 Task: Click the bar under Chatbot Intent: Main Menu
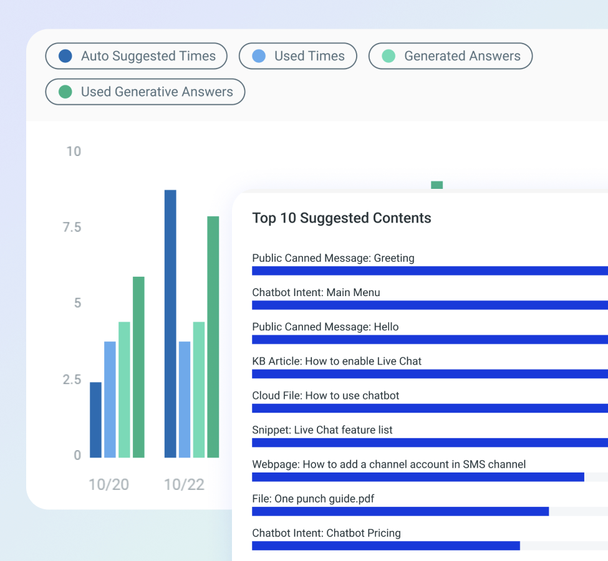[x=430, y=305]
